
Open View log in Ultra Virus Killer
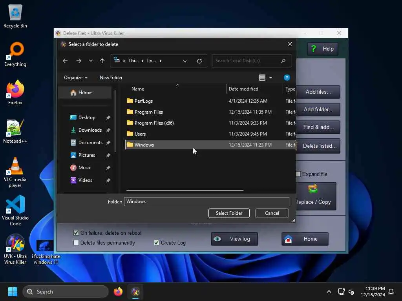(234, 239)
